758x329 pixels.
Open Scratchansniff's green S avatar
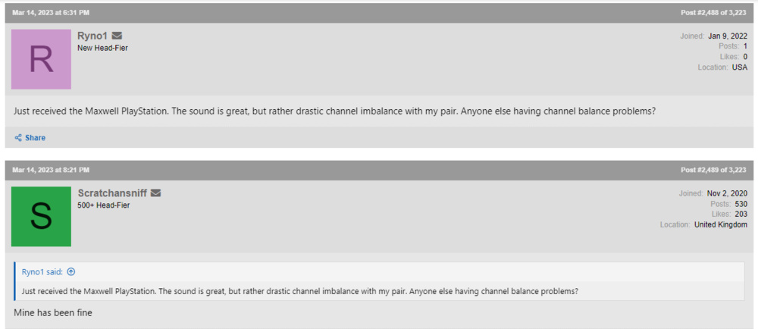(41, 217)
